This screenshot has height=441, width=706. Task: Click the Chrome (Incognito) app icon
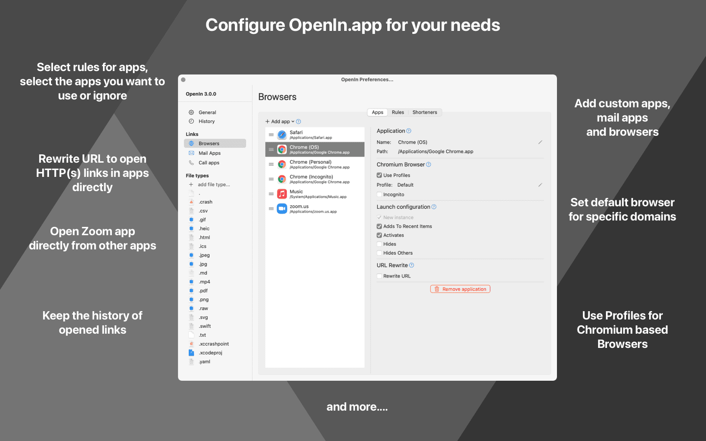pos(282,179)
